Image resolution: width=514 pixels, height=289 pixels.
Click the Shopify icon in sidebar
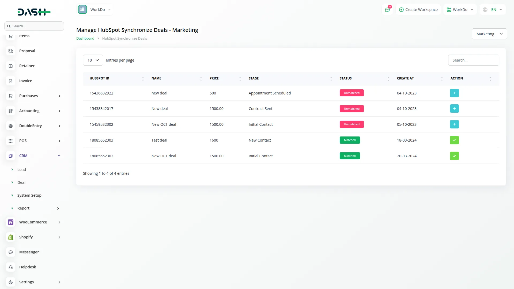(11, 237)
